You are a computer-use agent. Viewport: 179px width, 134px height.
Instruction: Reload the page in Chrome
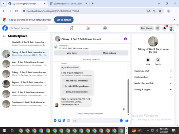click(16, 11)
